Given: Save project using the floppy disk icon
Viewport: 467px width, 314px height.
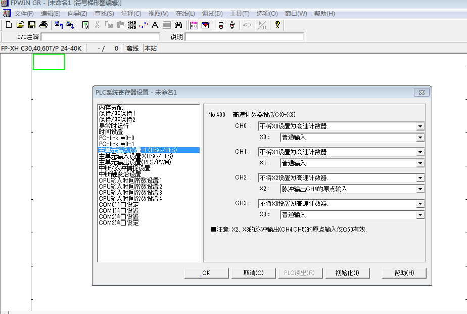Looking at the screenshot, I should pos(31,25).
